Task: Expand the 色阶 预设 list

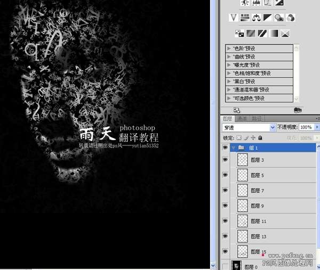Action: tap(229, 48)
